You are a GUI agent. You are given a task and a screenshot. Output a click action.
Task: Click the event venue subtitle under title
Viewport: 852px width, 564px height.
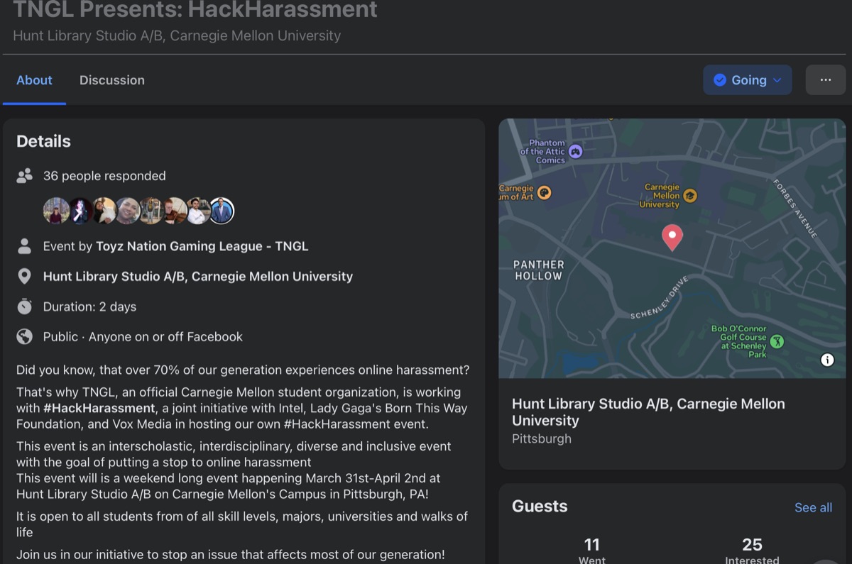pos(177,35)
